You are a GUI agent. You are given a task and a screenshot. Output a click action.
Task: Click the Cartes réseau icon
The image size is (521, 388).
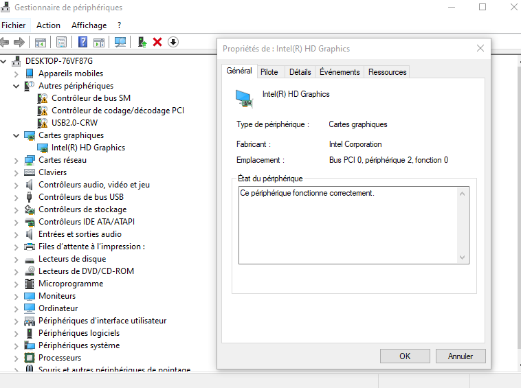(30, 160)
